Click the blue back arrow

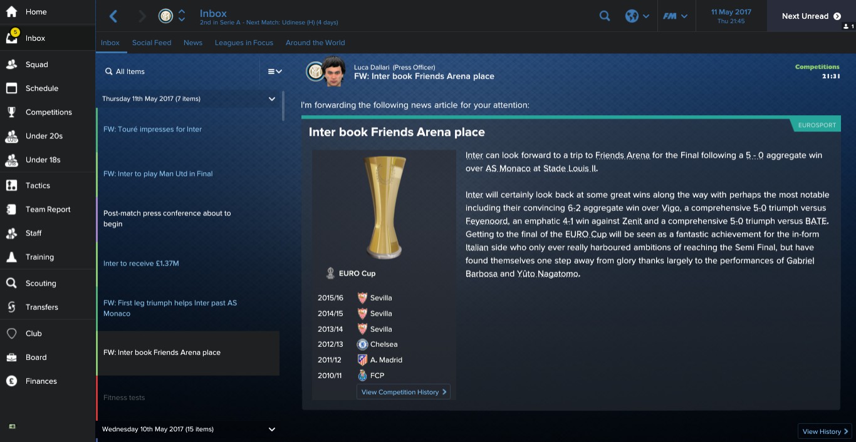point(113,16)
